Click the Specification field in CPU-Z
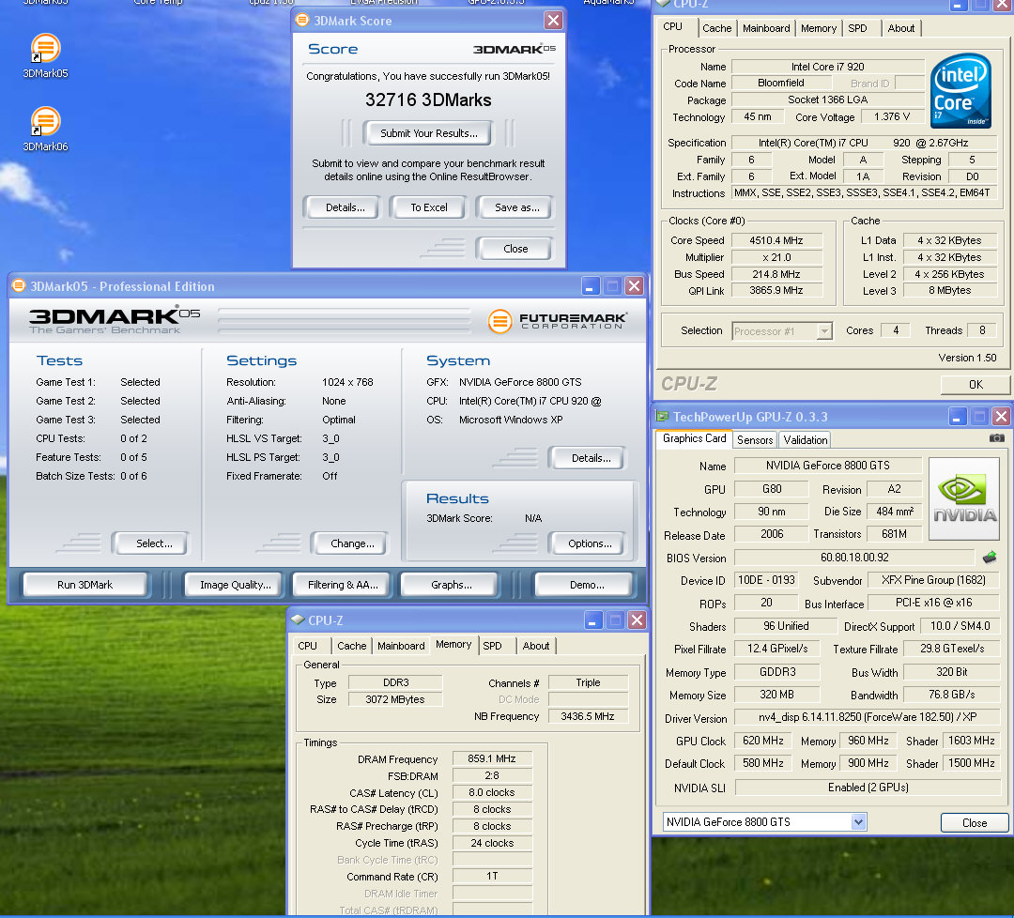Viewport: 1014px width, 918px height. [x=864, y=143]
